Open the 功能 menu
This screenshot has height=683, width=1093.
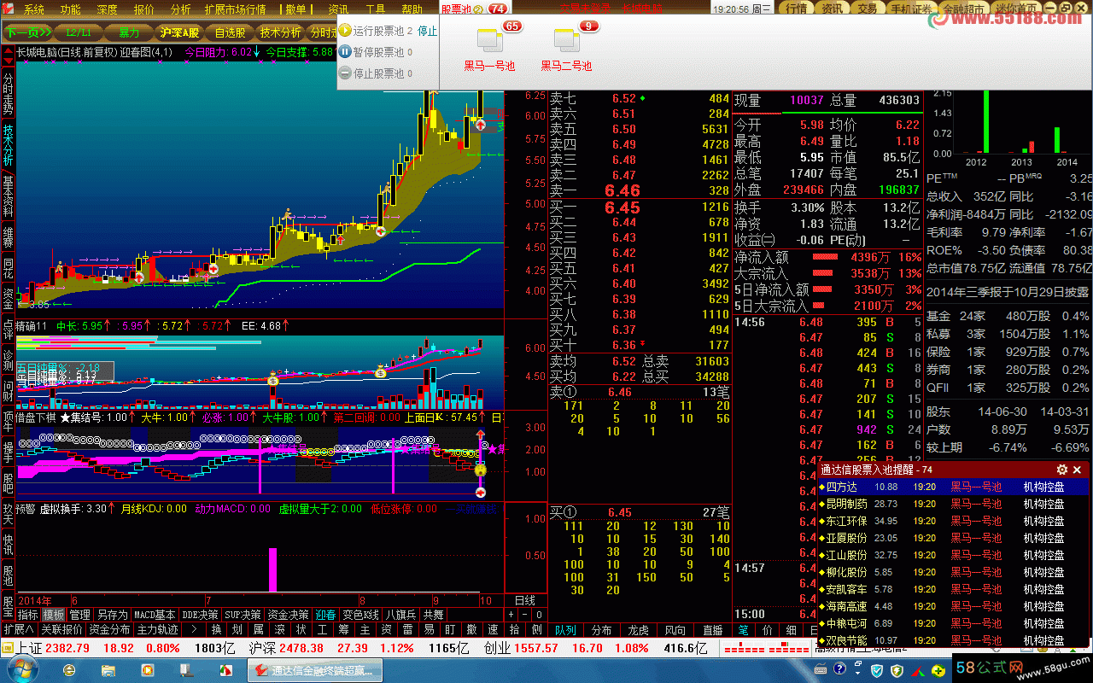coord(71,10)
